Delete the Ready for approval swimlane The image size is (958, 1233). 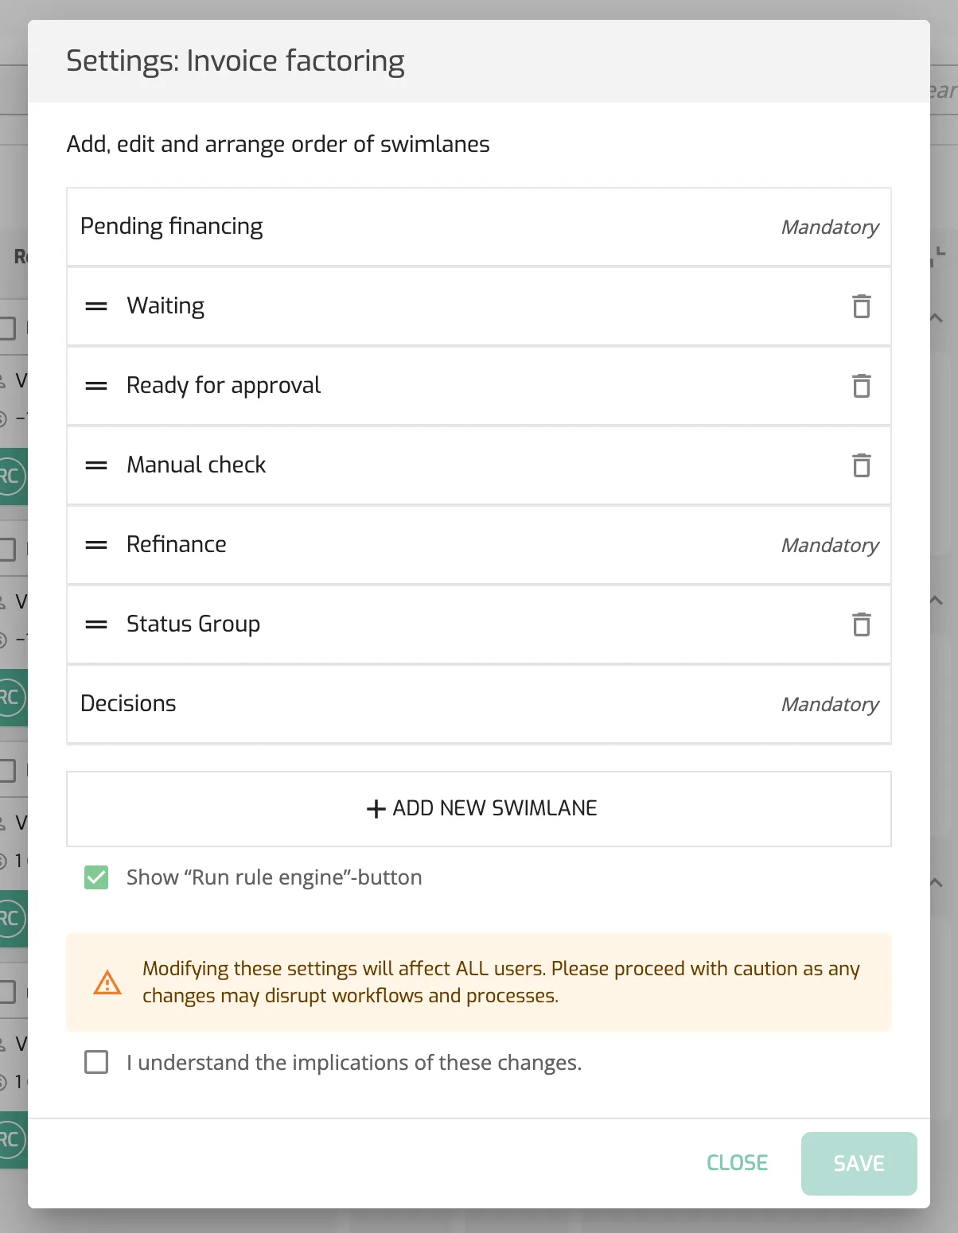coord(861,386)
